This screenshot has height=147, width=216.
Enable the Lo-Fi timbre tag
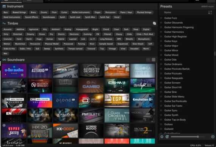tap(92, 39)
